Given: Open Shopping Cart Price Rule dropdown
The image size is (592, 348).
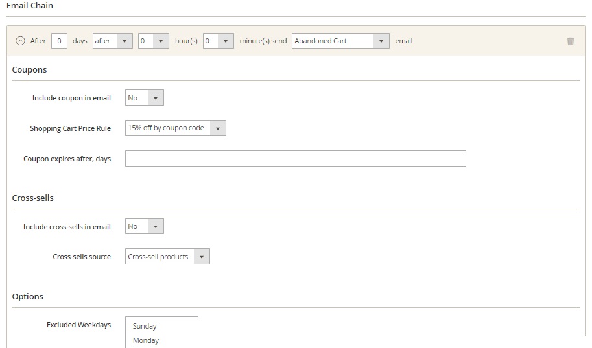Looking at the screenshot, I should tap(176, 128).
